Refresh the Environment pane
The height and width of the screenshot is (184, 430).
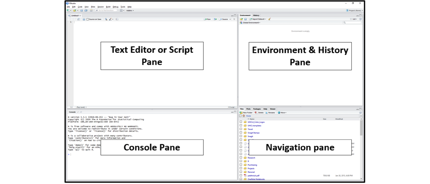click(x=360, y=19)
